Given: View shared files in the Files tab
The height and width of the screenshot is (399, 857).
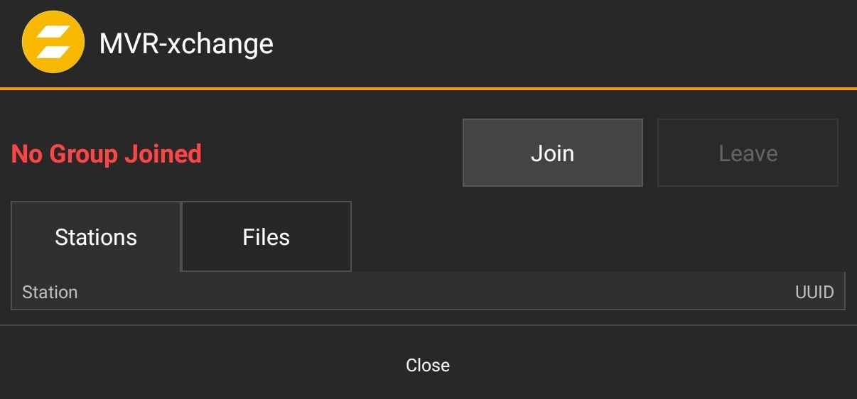Looking at the screenshot, I should [266, 236].
